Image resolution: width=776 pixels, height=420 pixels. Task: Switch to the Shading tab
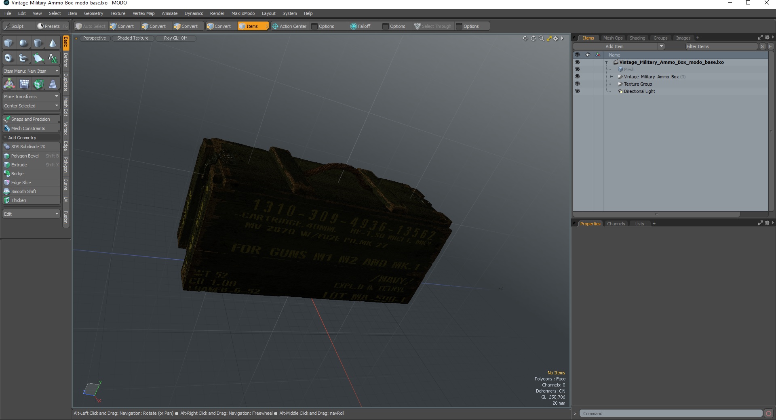pyautogui.click(x=637, y=38)
